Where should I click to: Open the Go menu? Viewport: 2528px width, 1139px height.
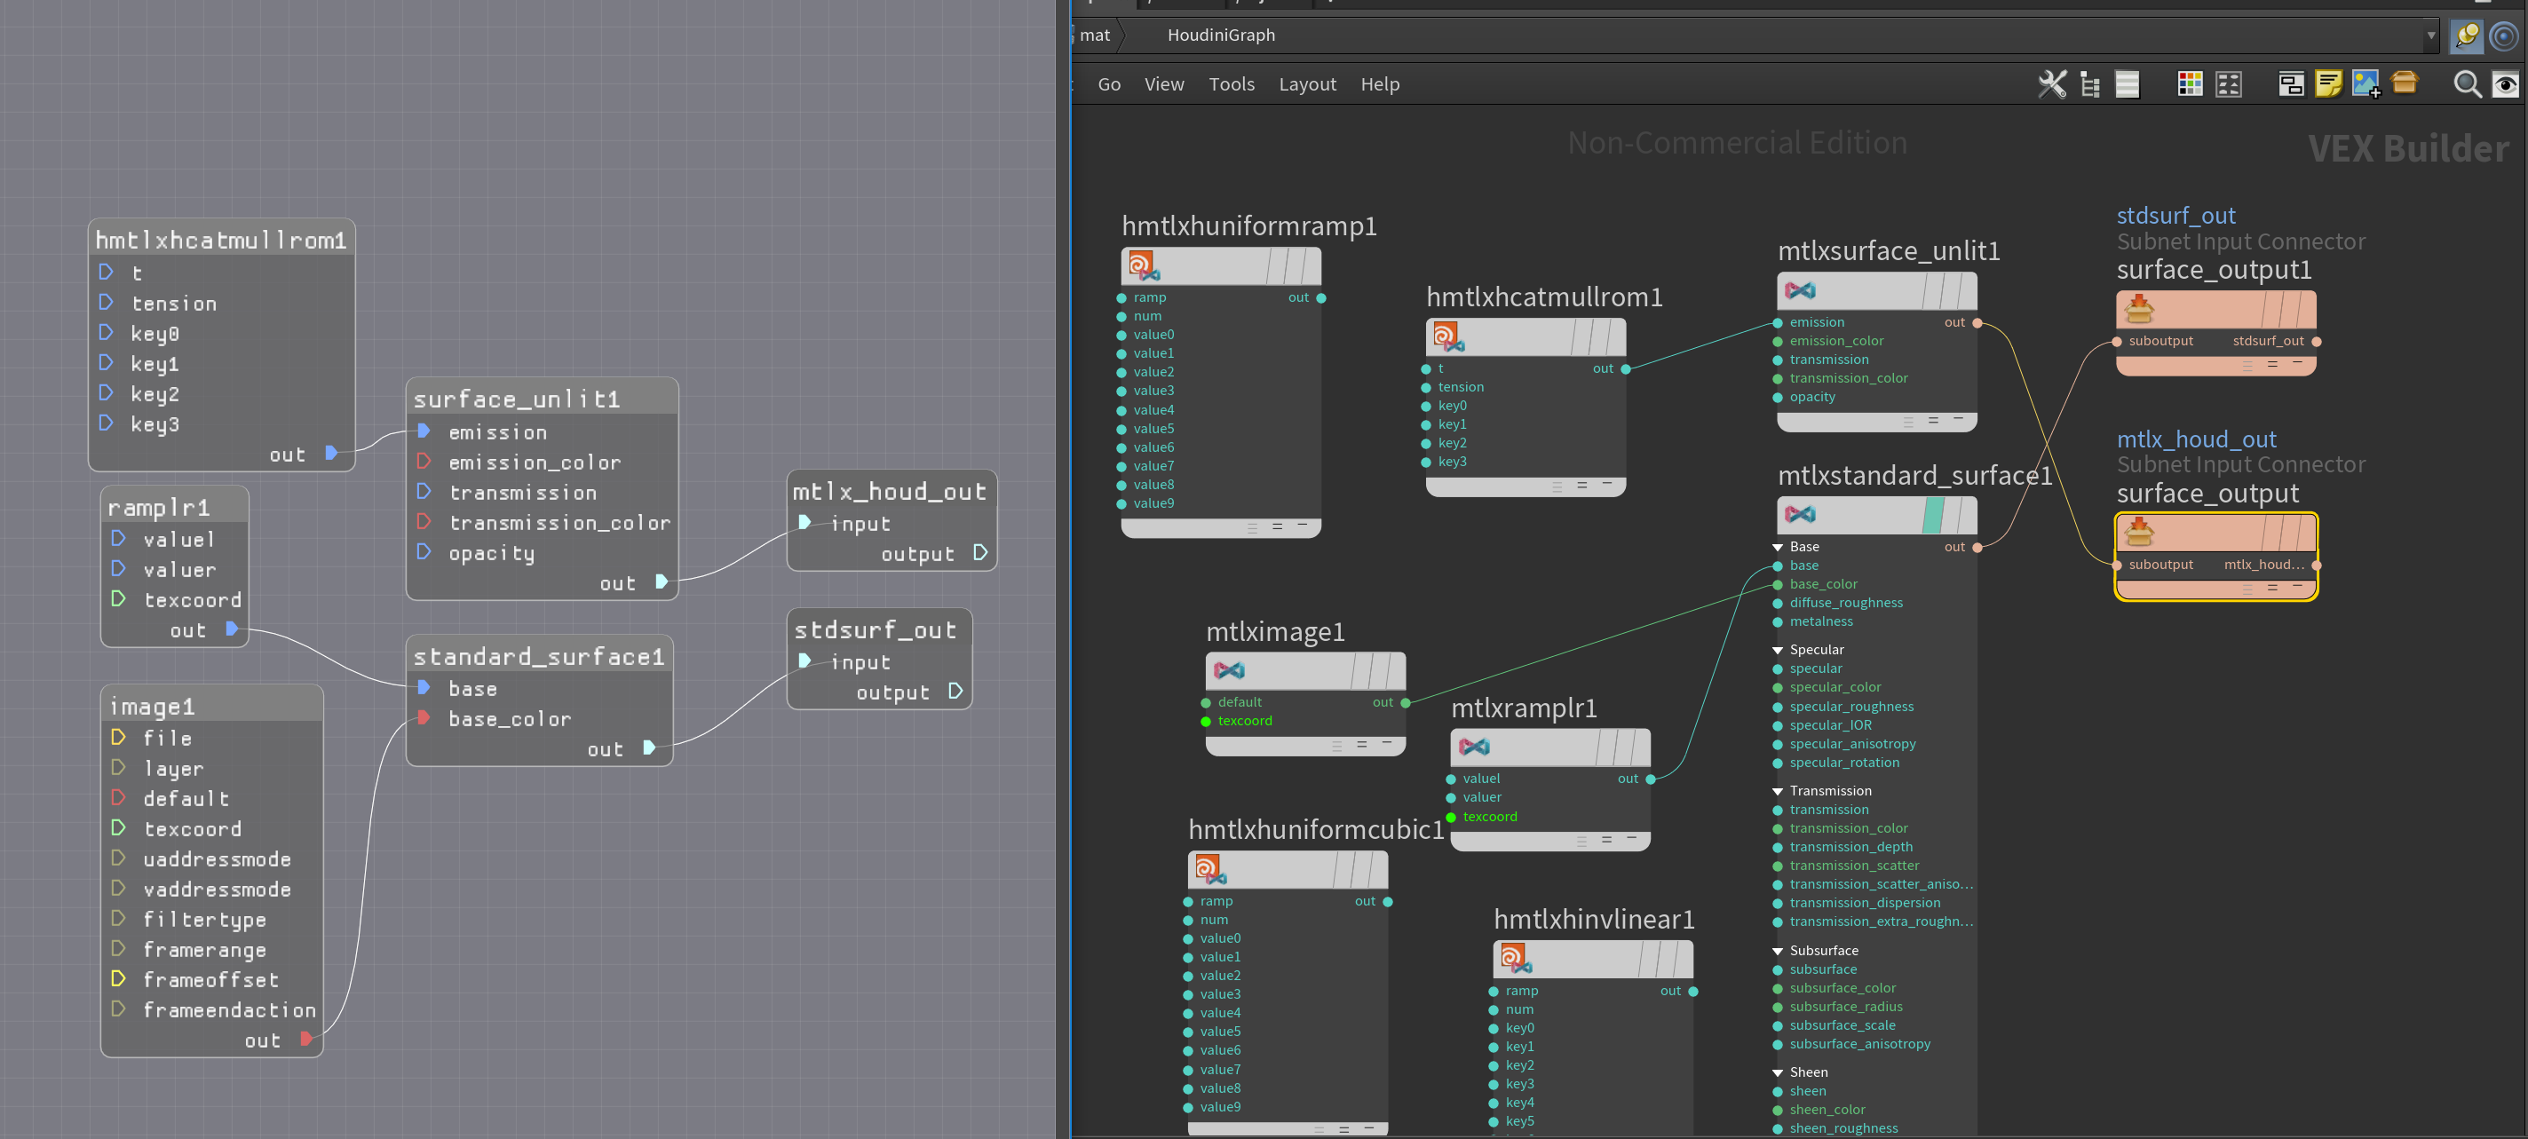(x=1109, y=84)
